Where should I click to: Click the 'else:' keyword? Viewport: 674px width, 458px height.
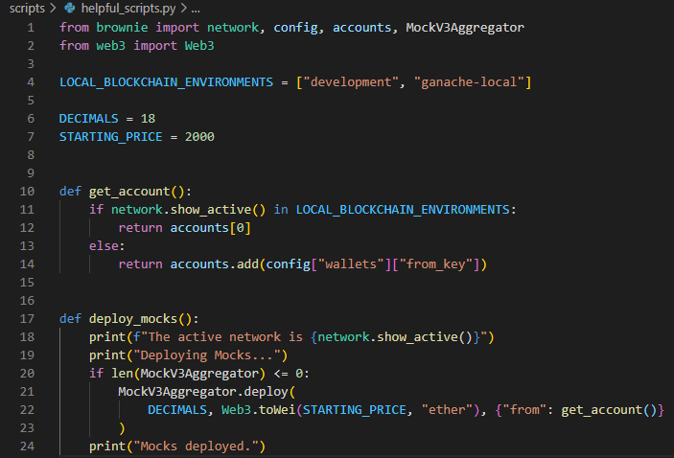tap(106, 245)
